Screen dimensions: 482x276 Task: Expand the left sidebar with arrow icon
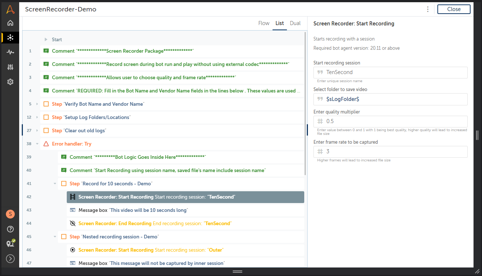coord(10,259)
